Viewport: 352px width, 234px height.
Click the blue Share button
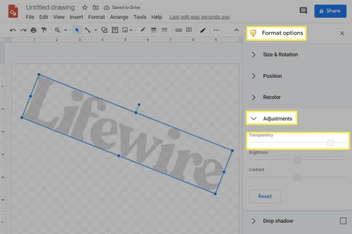330,11
